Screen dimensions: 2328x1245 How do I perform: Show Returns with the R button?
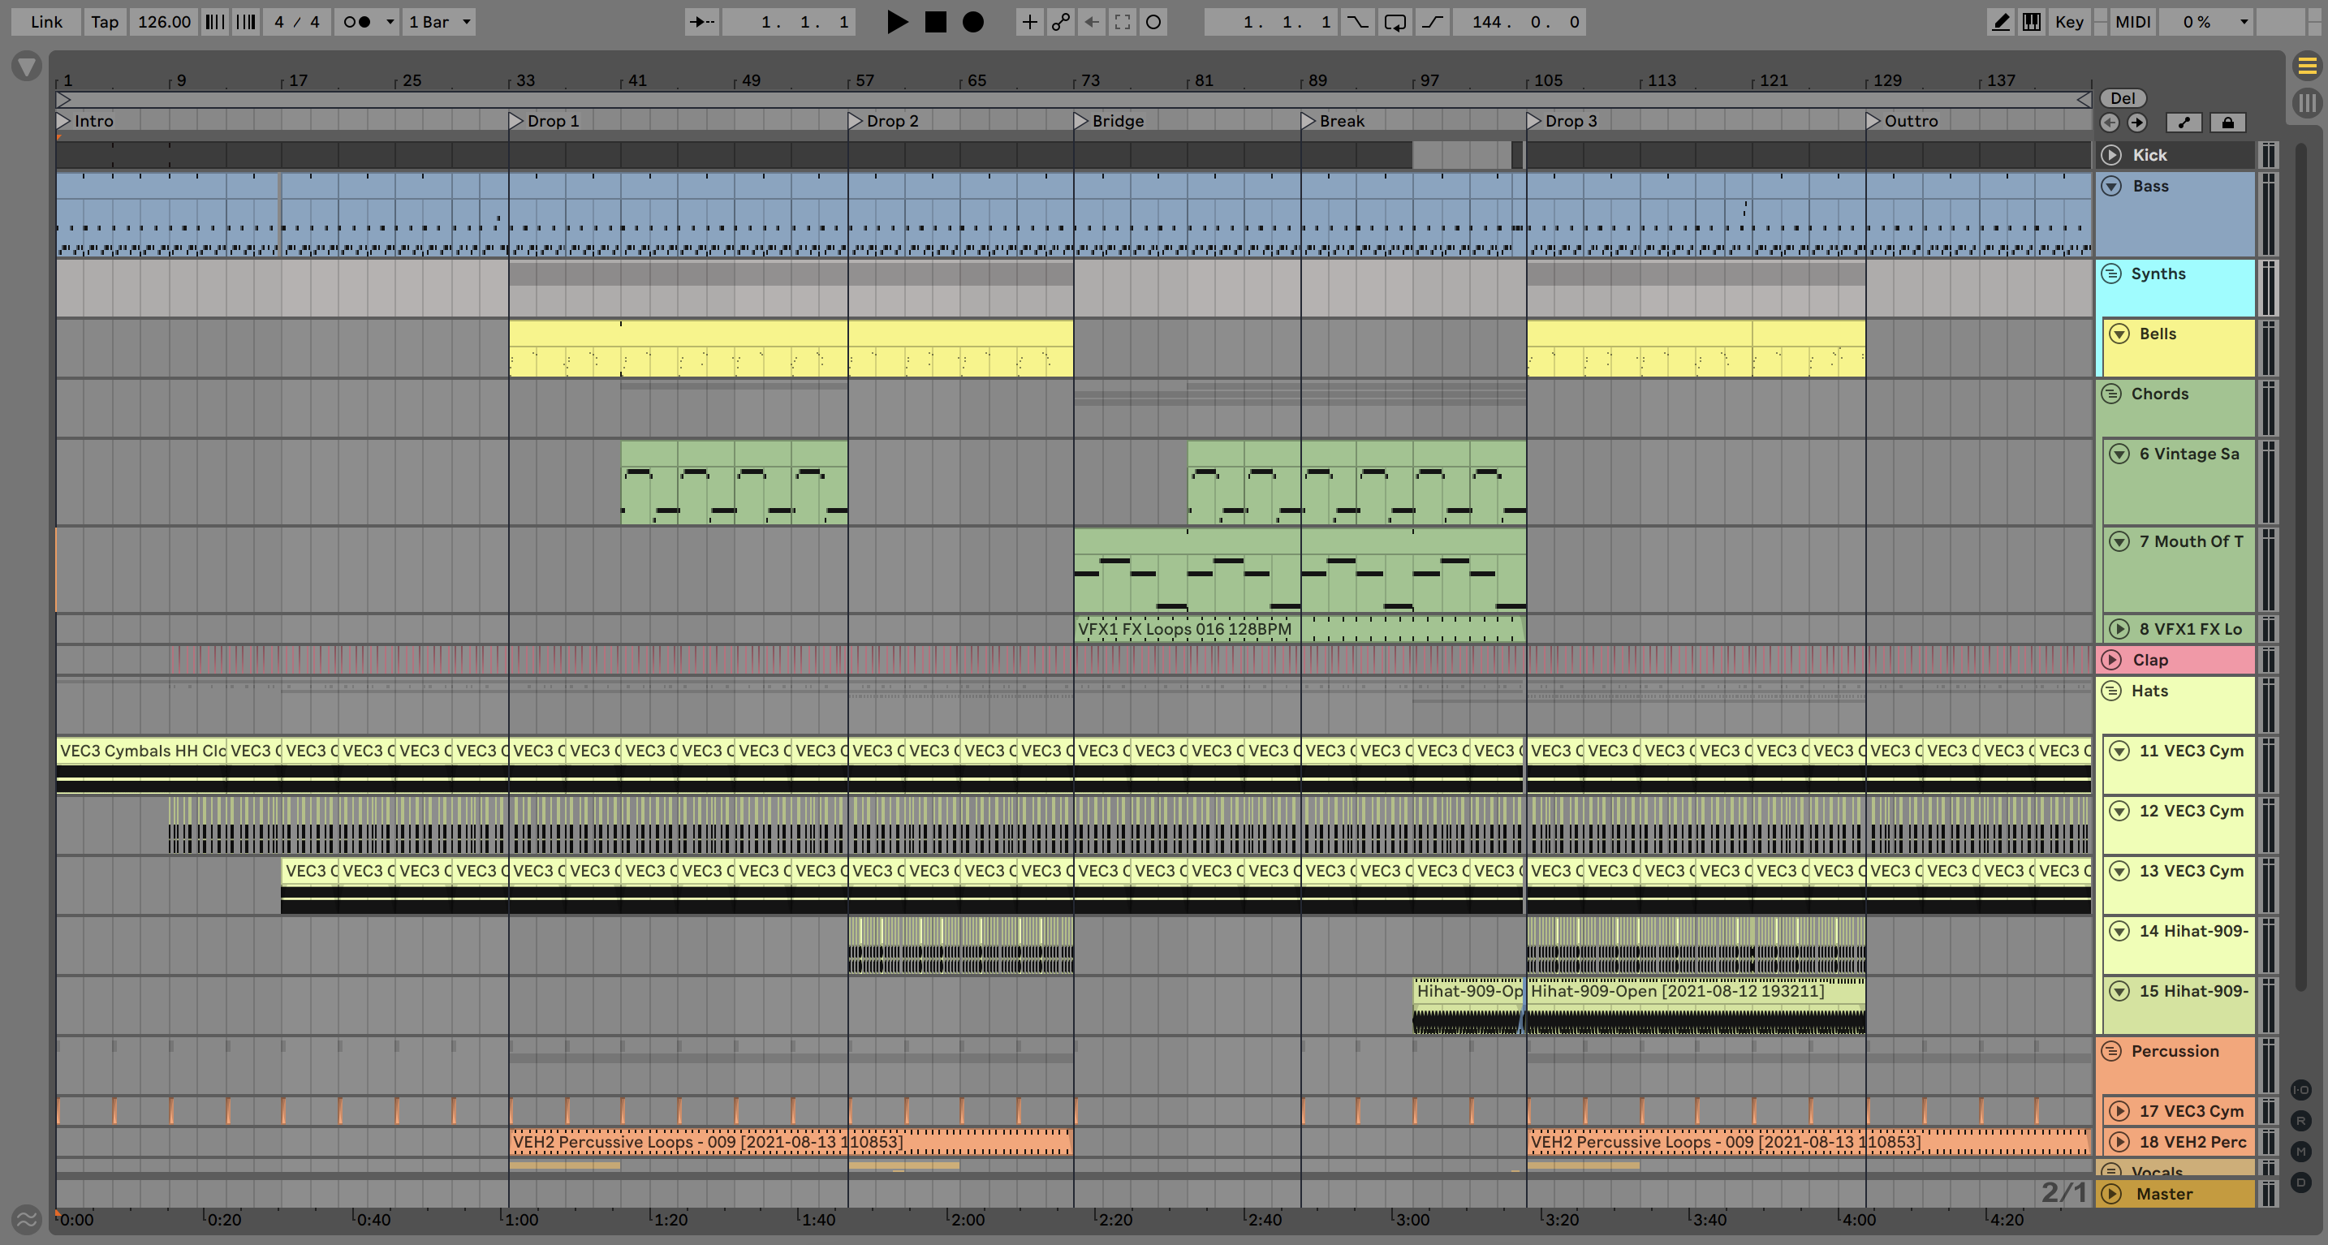[2301, 1121]
